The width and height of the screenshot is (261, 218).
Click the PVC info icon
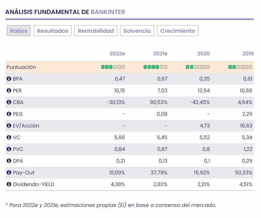9,149
